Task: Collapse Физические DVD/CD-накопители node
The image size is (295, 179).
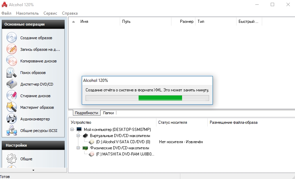Action: 78,148
